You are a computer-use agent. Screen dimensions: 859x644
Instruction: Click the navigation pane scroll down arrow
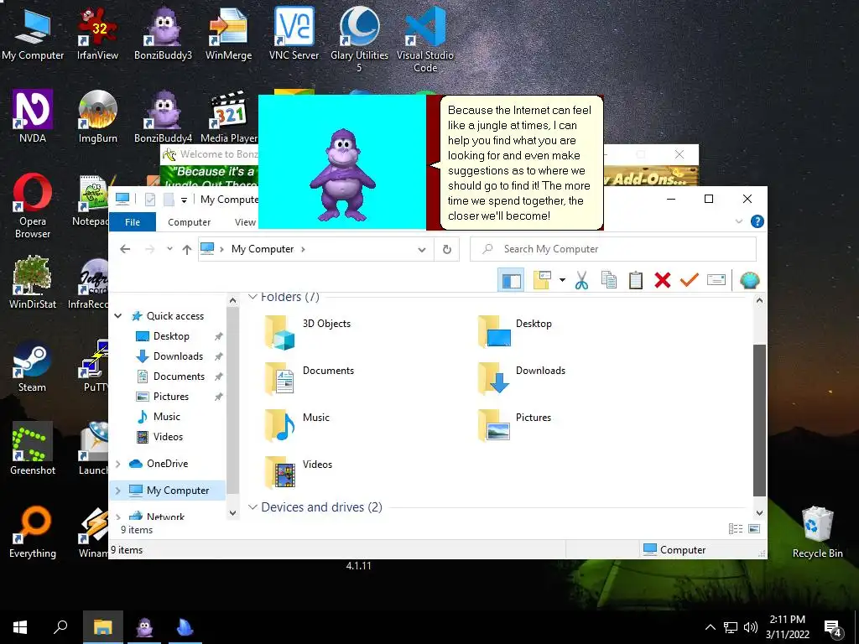[233, 513]
